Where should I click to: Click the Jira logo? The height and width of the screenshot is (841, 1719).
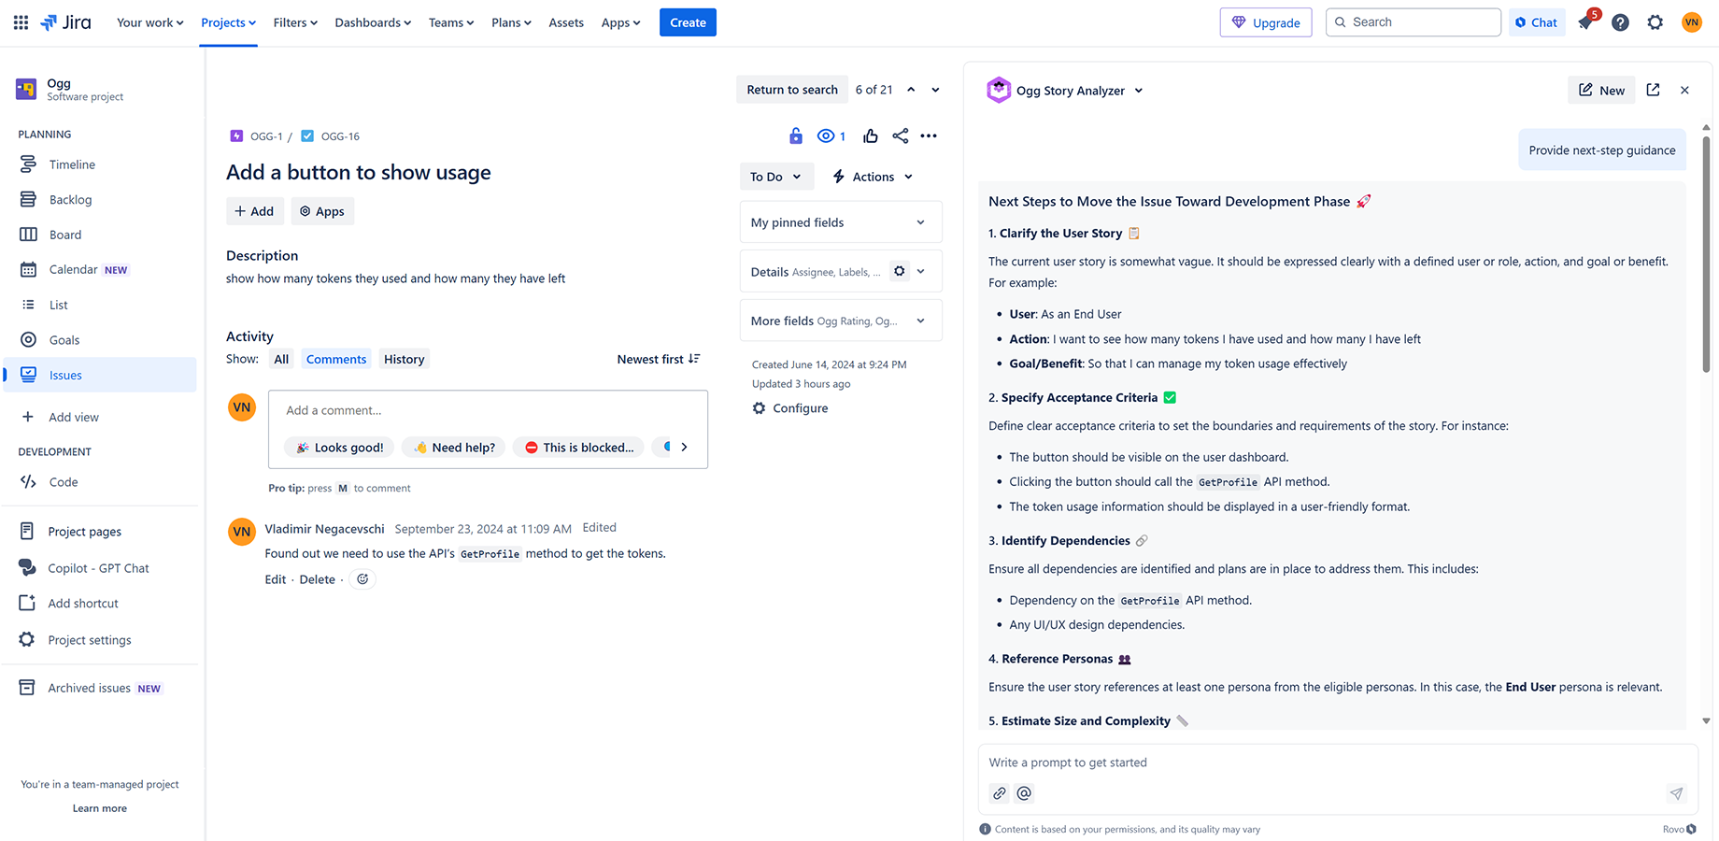(66, 22)
